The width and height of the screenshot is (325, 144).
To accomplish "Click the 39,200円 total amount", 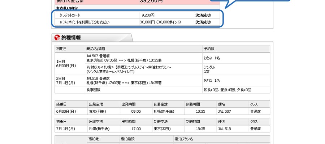I will click(151, 1).
